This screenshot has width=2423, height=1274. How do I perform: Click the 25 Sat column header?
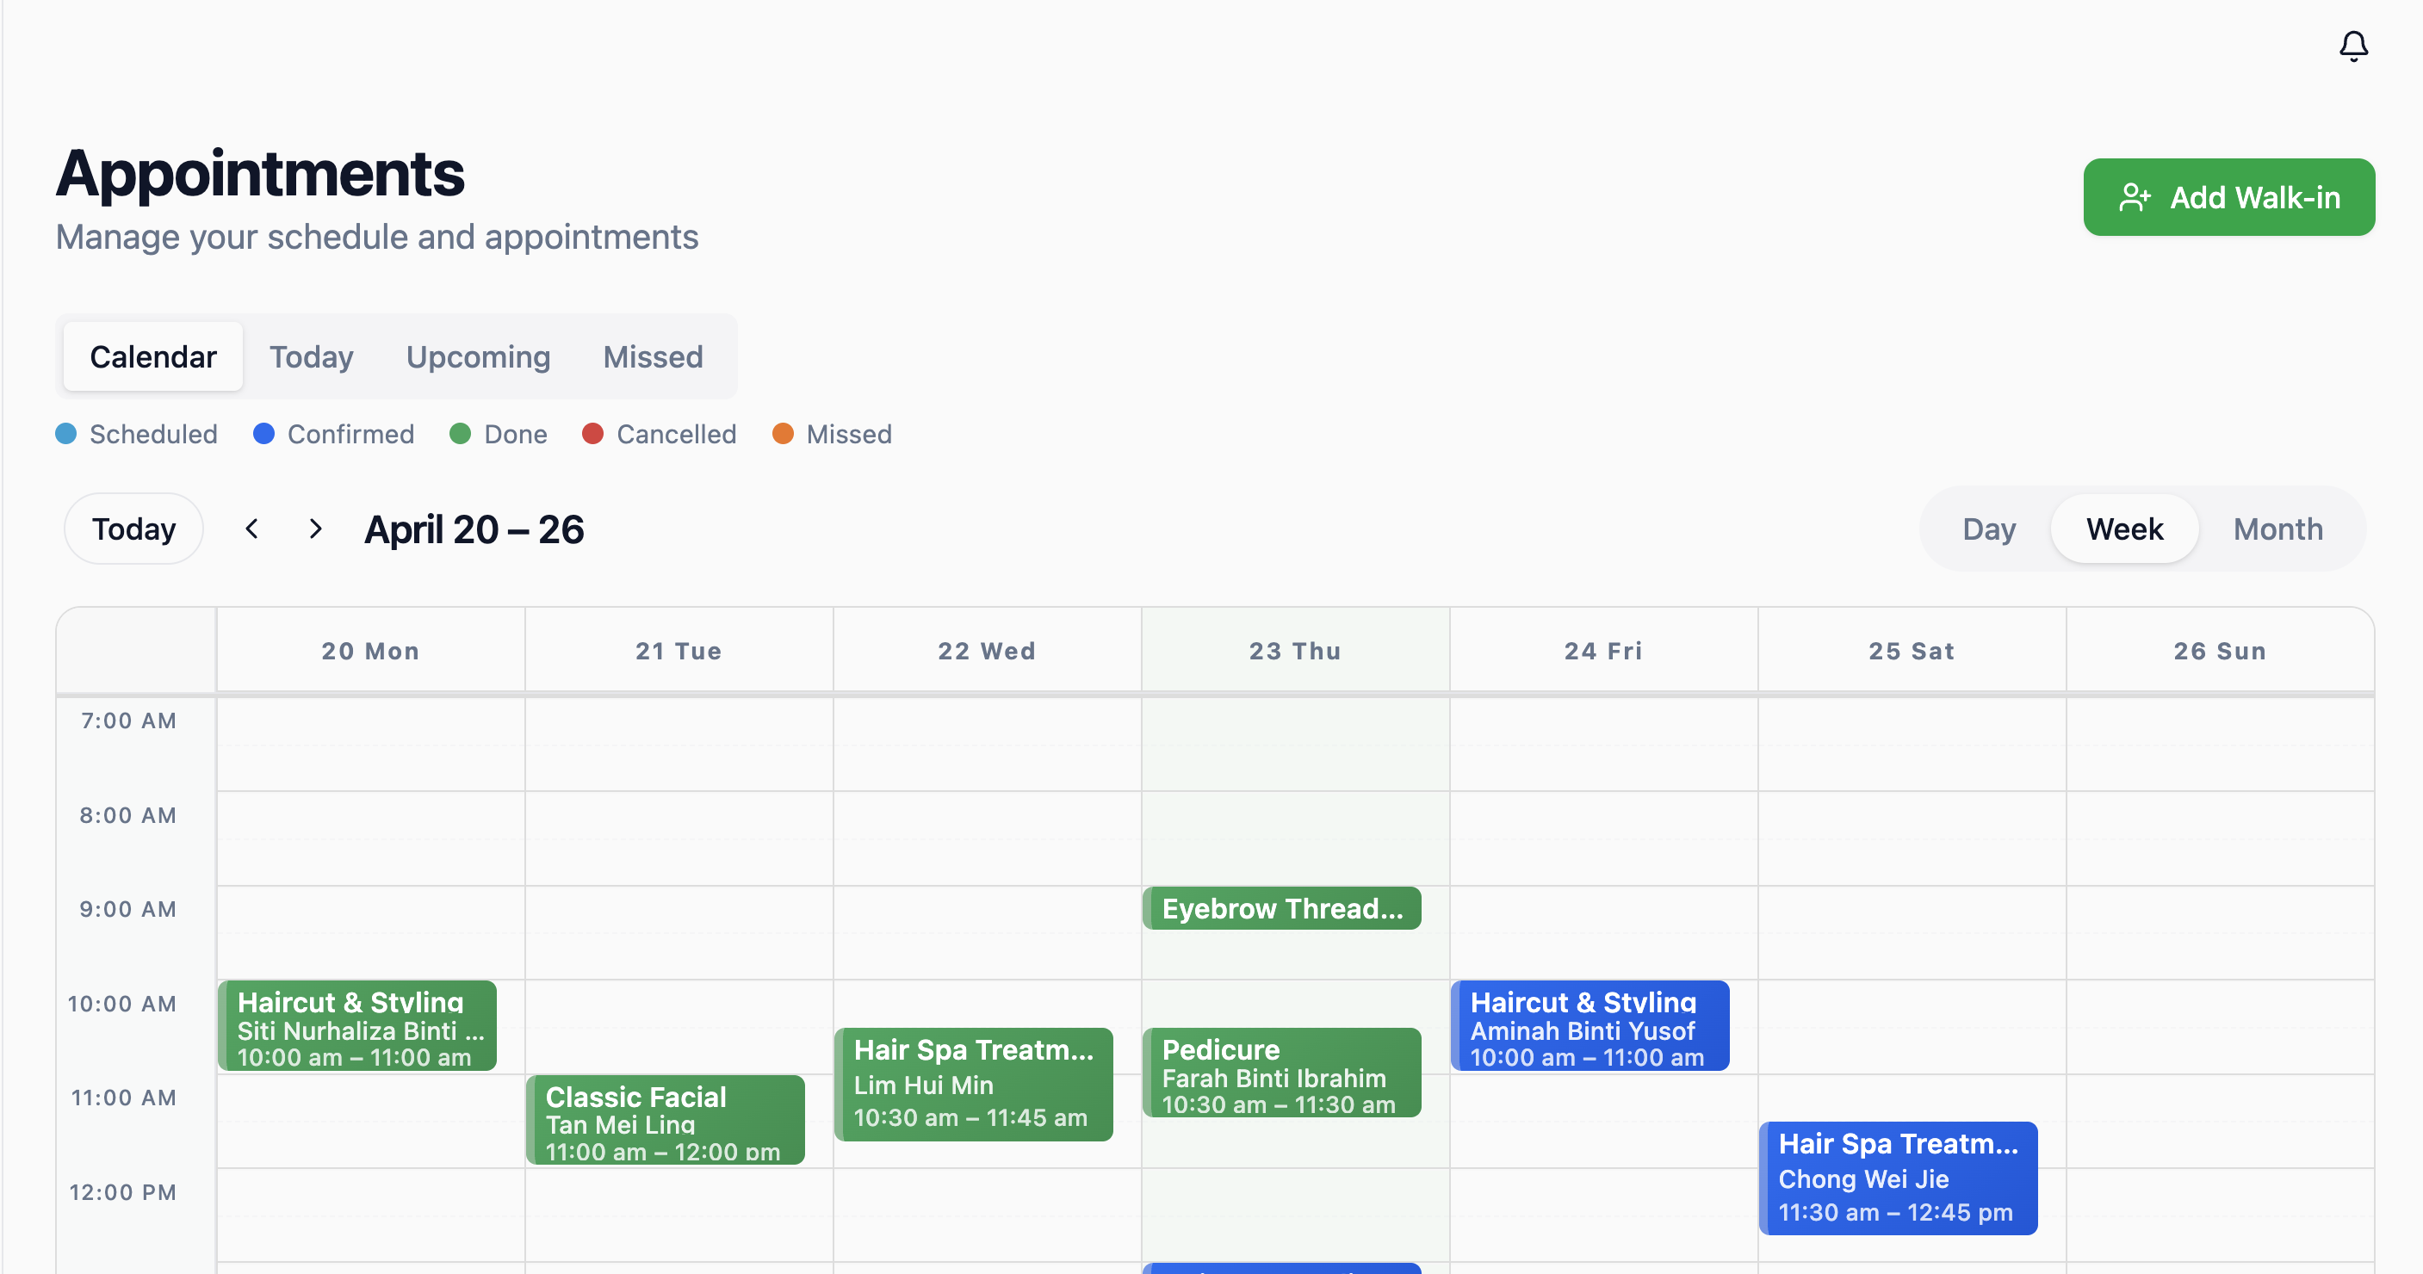[1912, 651]
